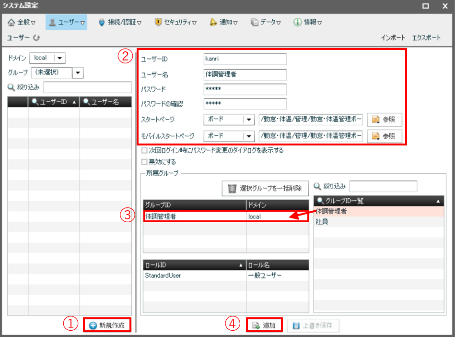The height and width of the screenshot is (337, 455).
Task: Check the 無効にする checkbox
Action: [144, 162]
